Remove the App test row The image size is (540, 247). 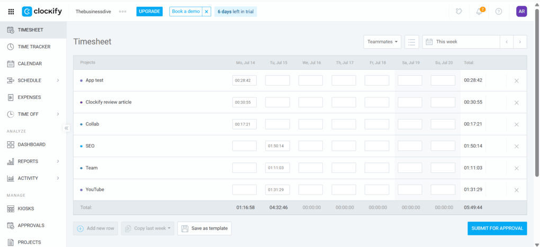click(516, 80)
